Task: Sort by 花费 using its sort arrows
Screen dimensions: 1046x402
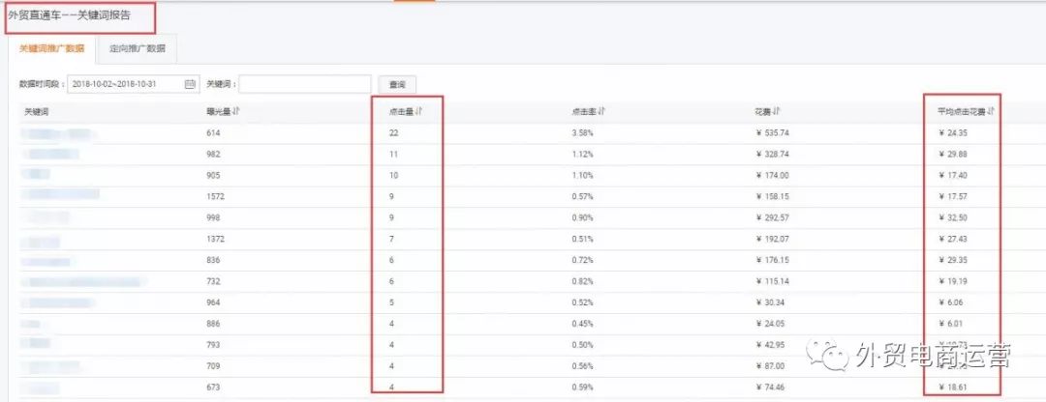Action: point(778,112)
